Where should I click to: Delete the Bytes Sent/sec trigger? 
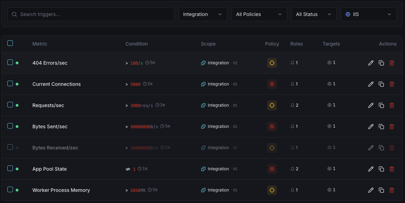pos(392,127)
